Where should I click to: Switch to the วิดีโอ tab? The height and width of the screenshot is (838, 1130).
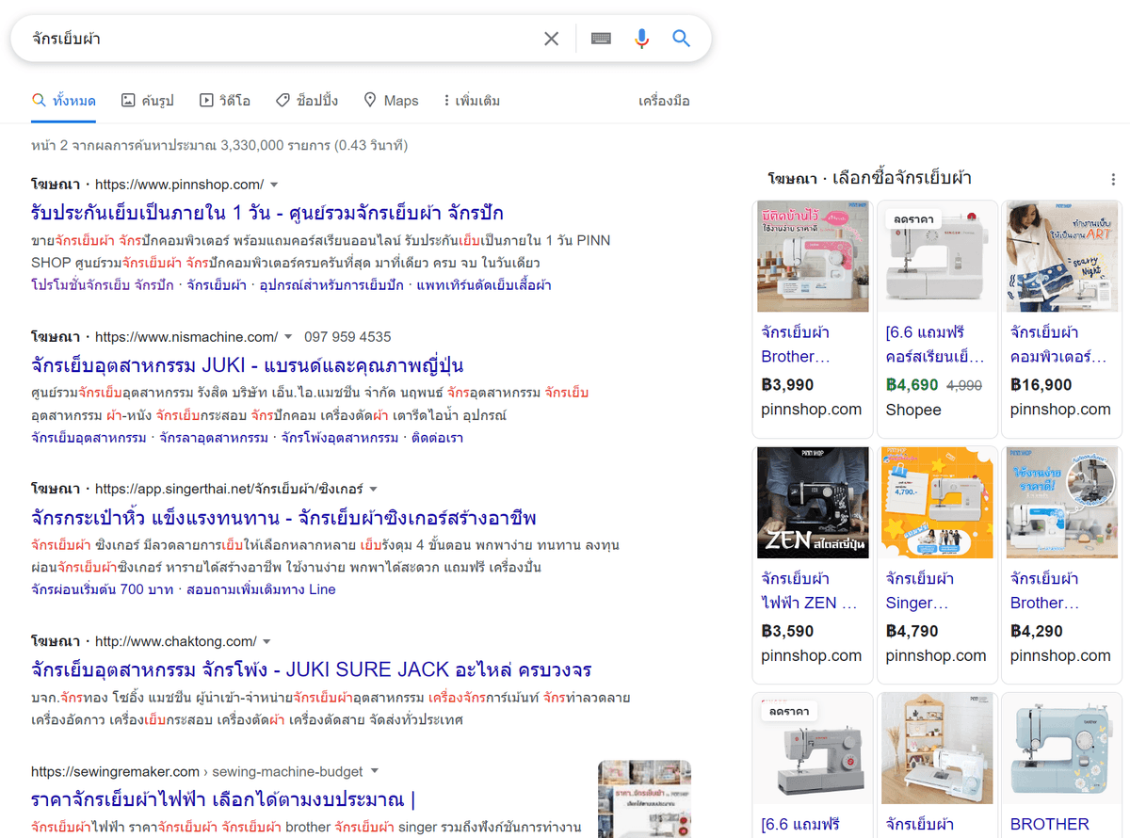tap(225, 101)
